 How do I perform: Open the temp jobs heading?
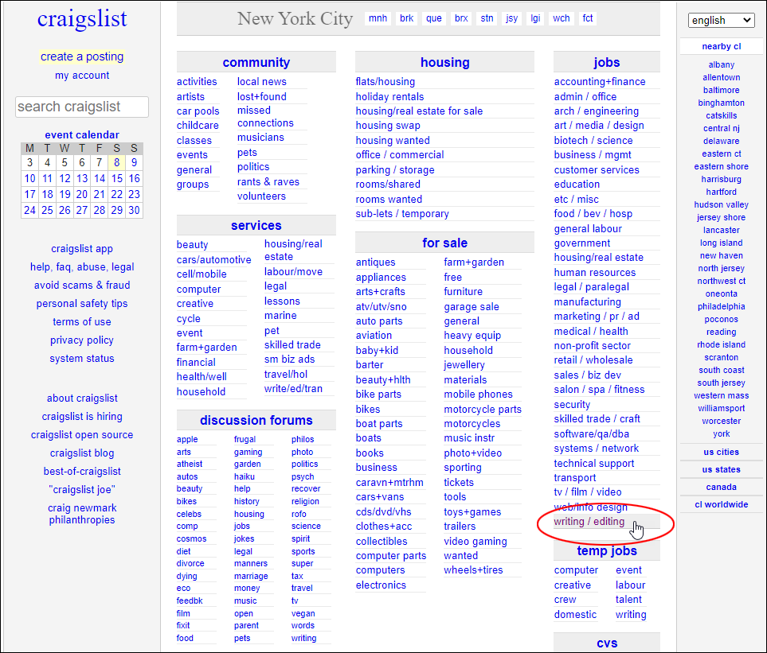point(607,551)
